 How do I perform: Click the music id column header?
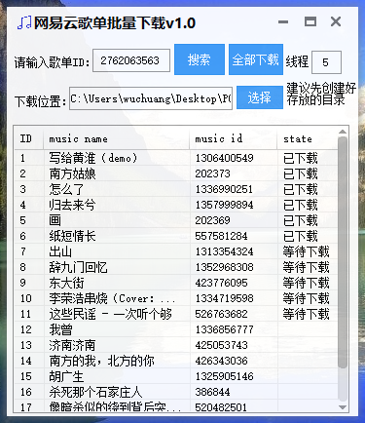(x=234, y=138)
